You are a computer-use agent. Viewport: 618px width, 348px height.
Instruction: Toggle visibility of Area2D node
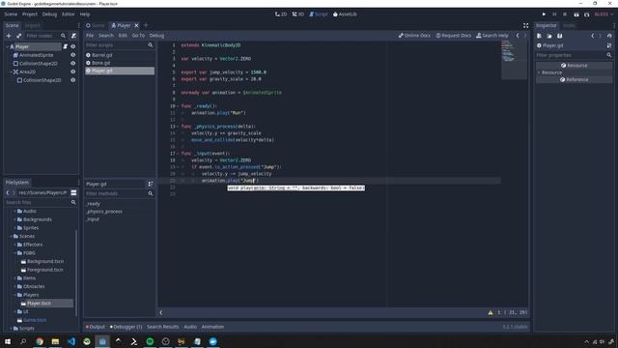pos(73,72)
